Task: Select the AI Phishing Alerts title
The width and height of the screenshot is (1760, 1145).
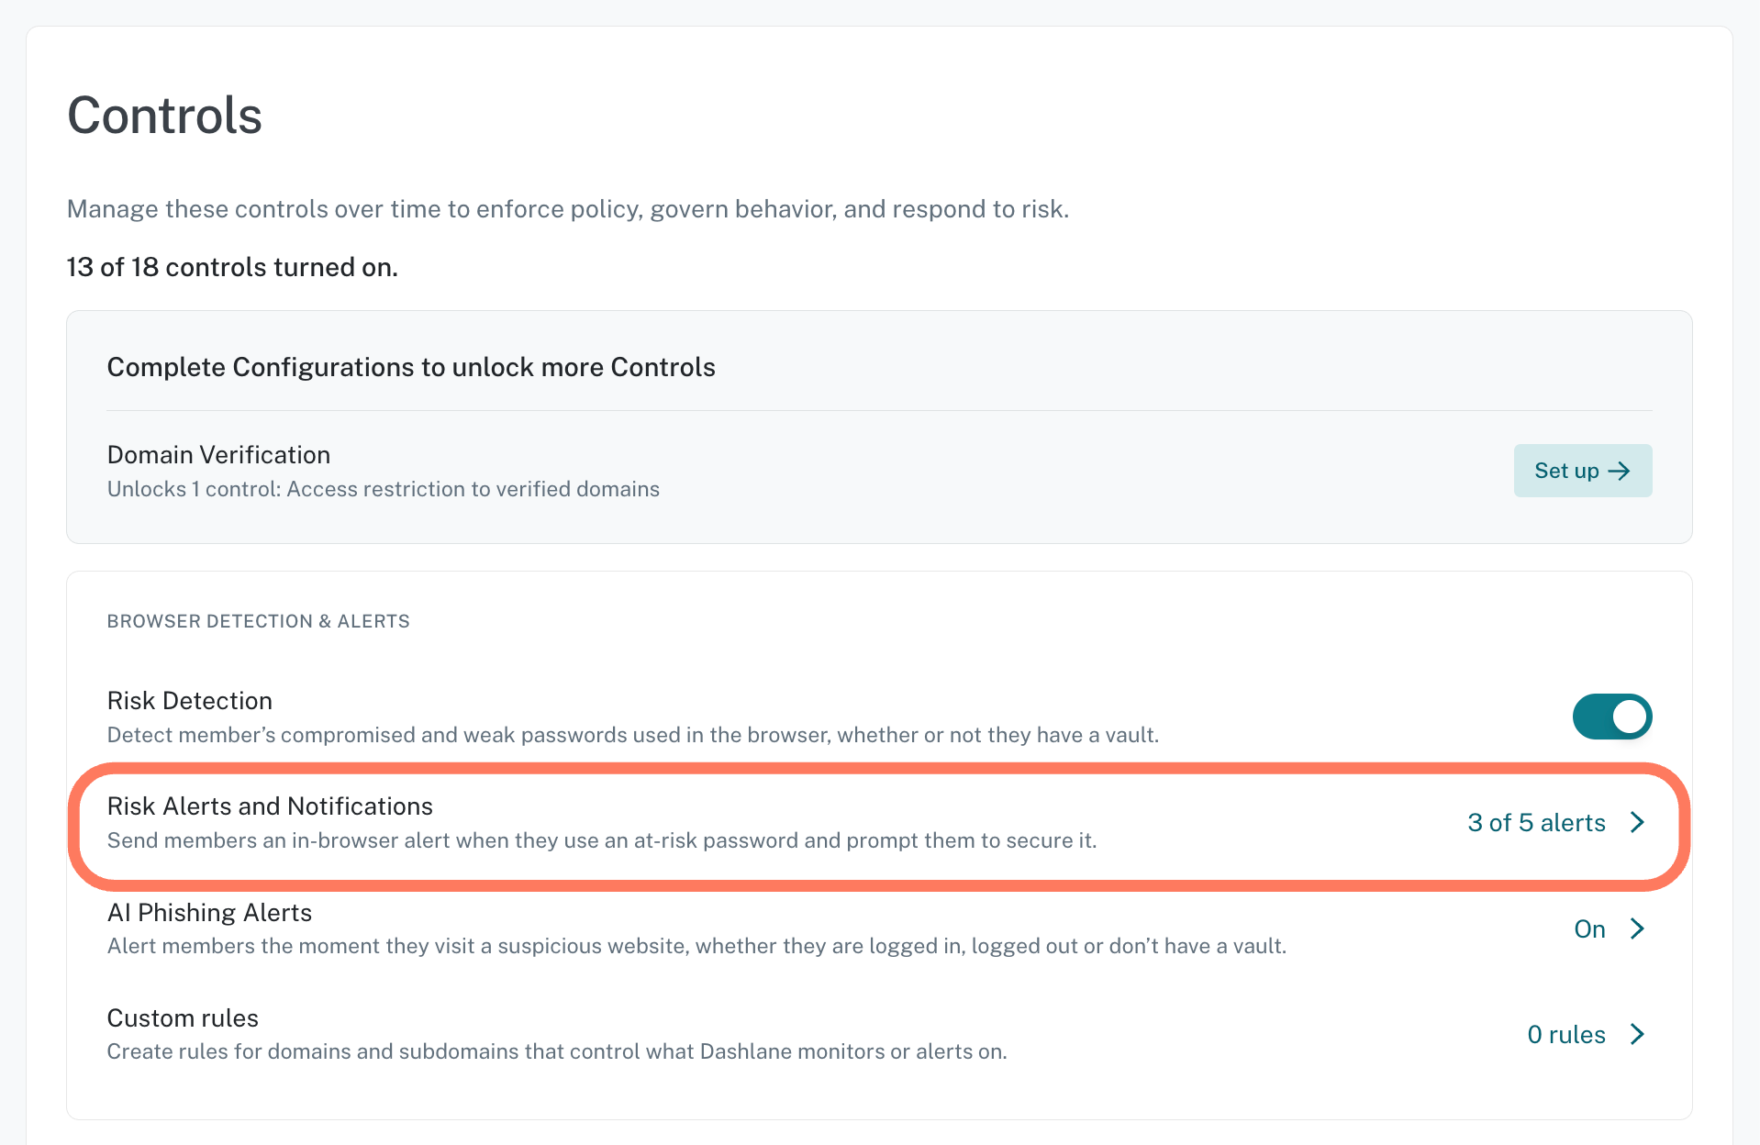Action: [209, 912]
